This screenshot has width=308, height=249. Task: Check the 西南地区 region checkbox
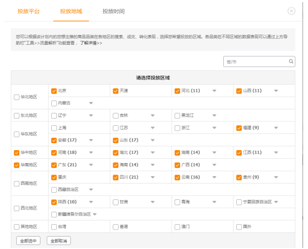coord(17,184)
